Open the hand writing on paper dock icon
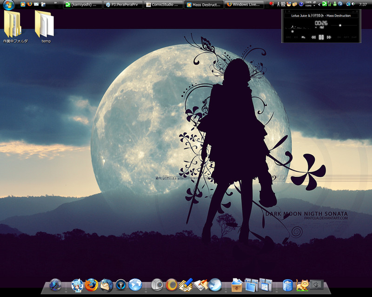372x297 pixels. pyautogui.click(x=201, y=285)
